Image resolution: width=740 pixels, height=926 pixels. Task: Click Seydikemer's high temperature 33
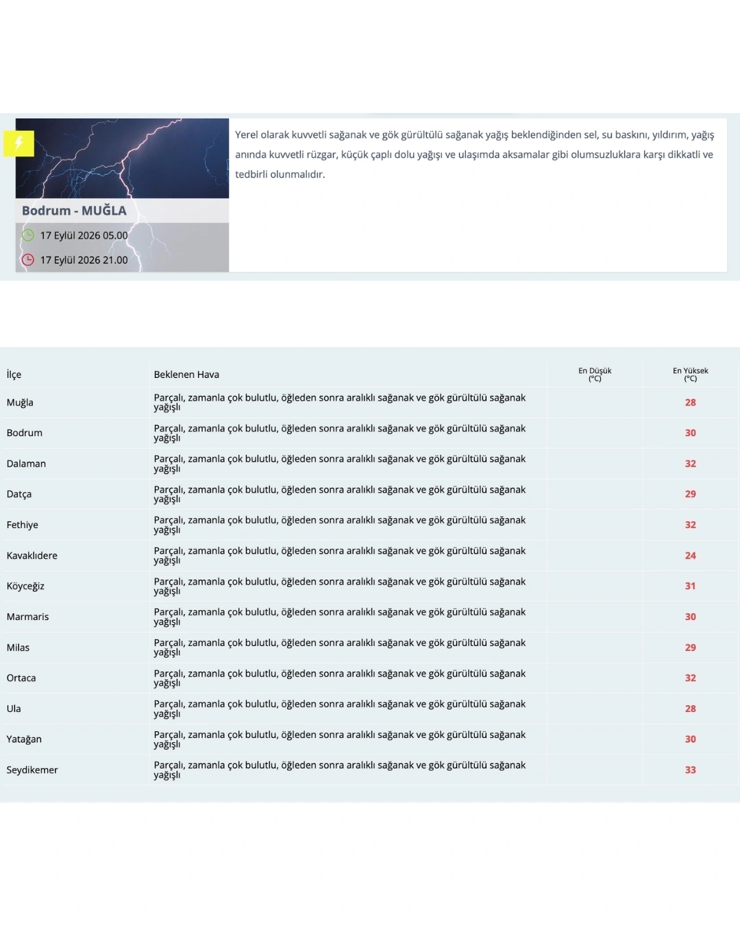click(x=691, y=770)
